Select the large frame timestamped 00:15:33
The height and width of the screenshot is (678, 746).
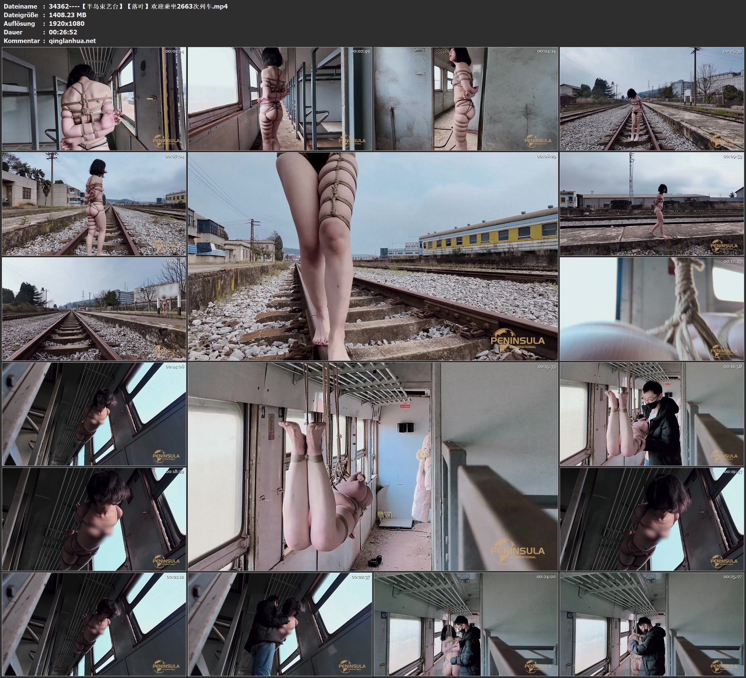tap(373, 466)
